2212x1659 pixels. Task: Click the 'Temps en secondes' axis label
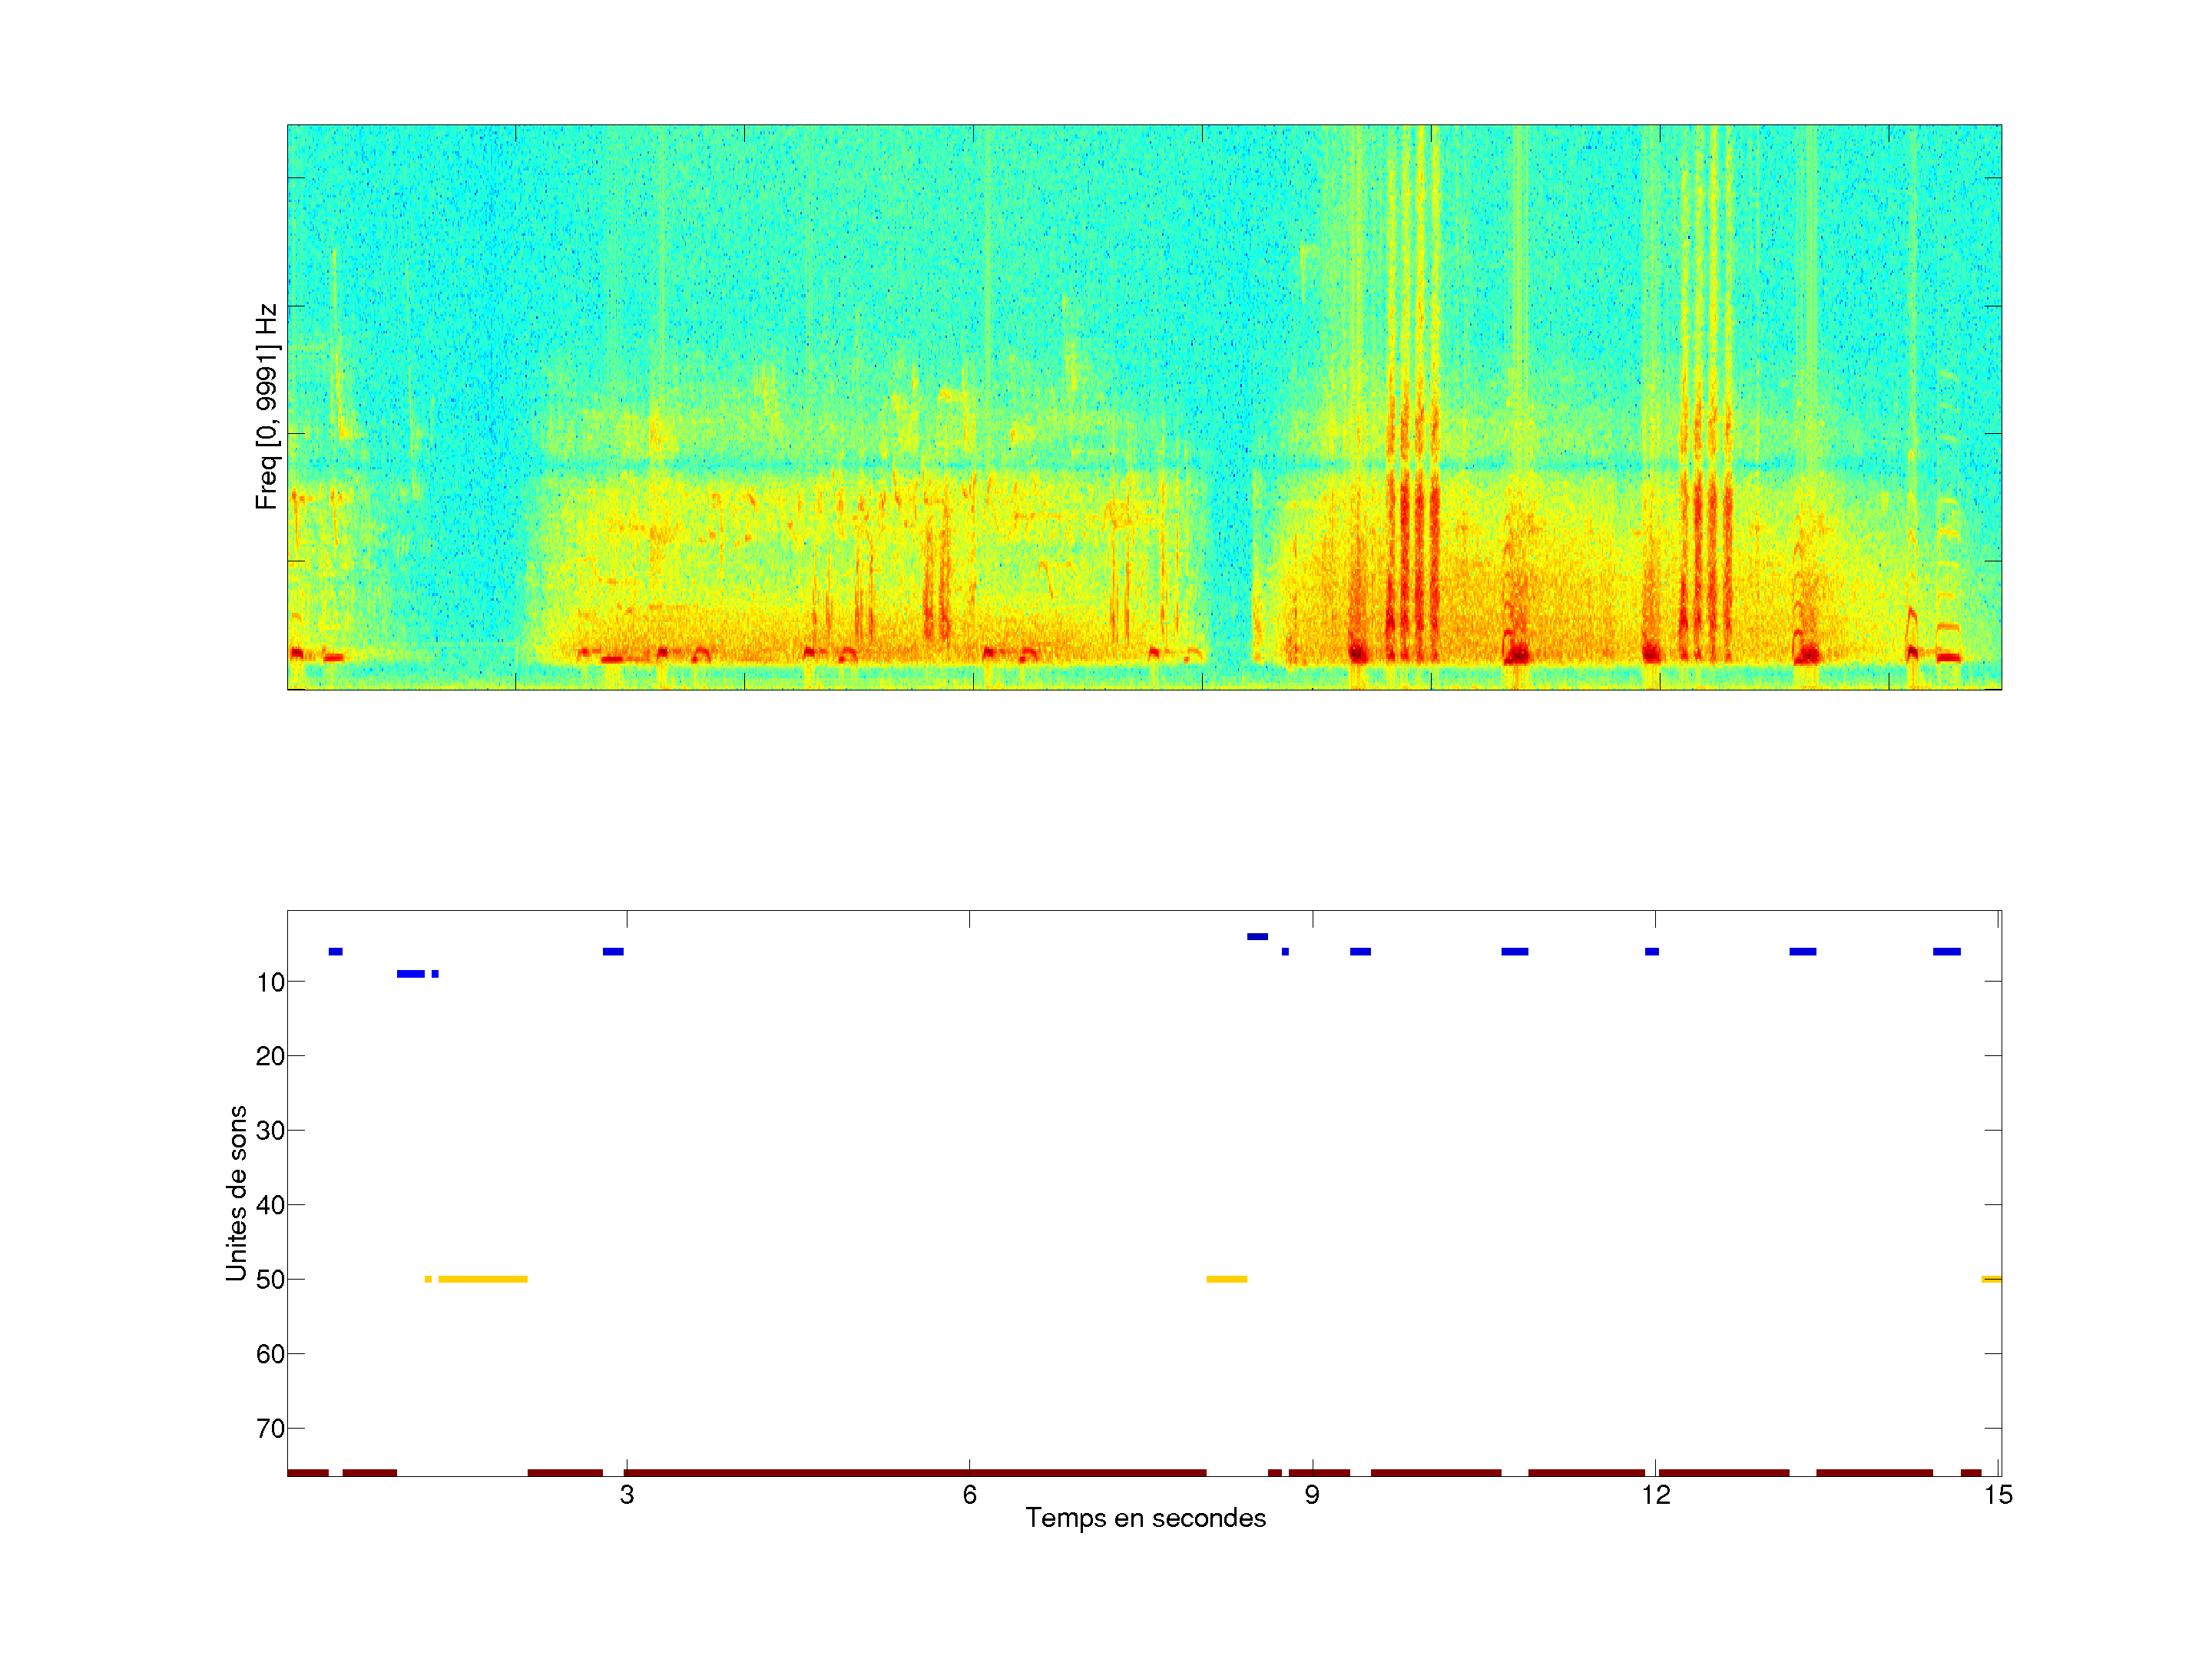pyautogui.click(x=1145, y=1518)
